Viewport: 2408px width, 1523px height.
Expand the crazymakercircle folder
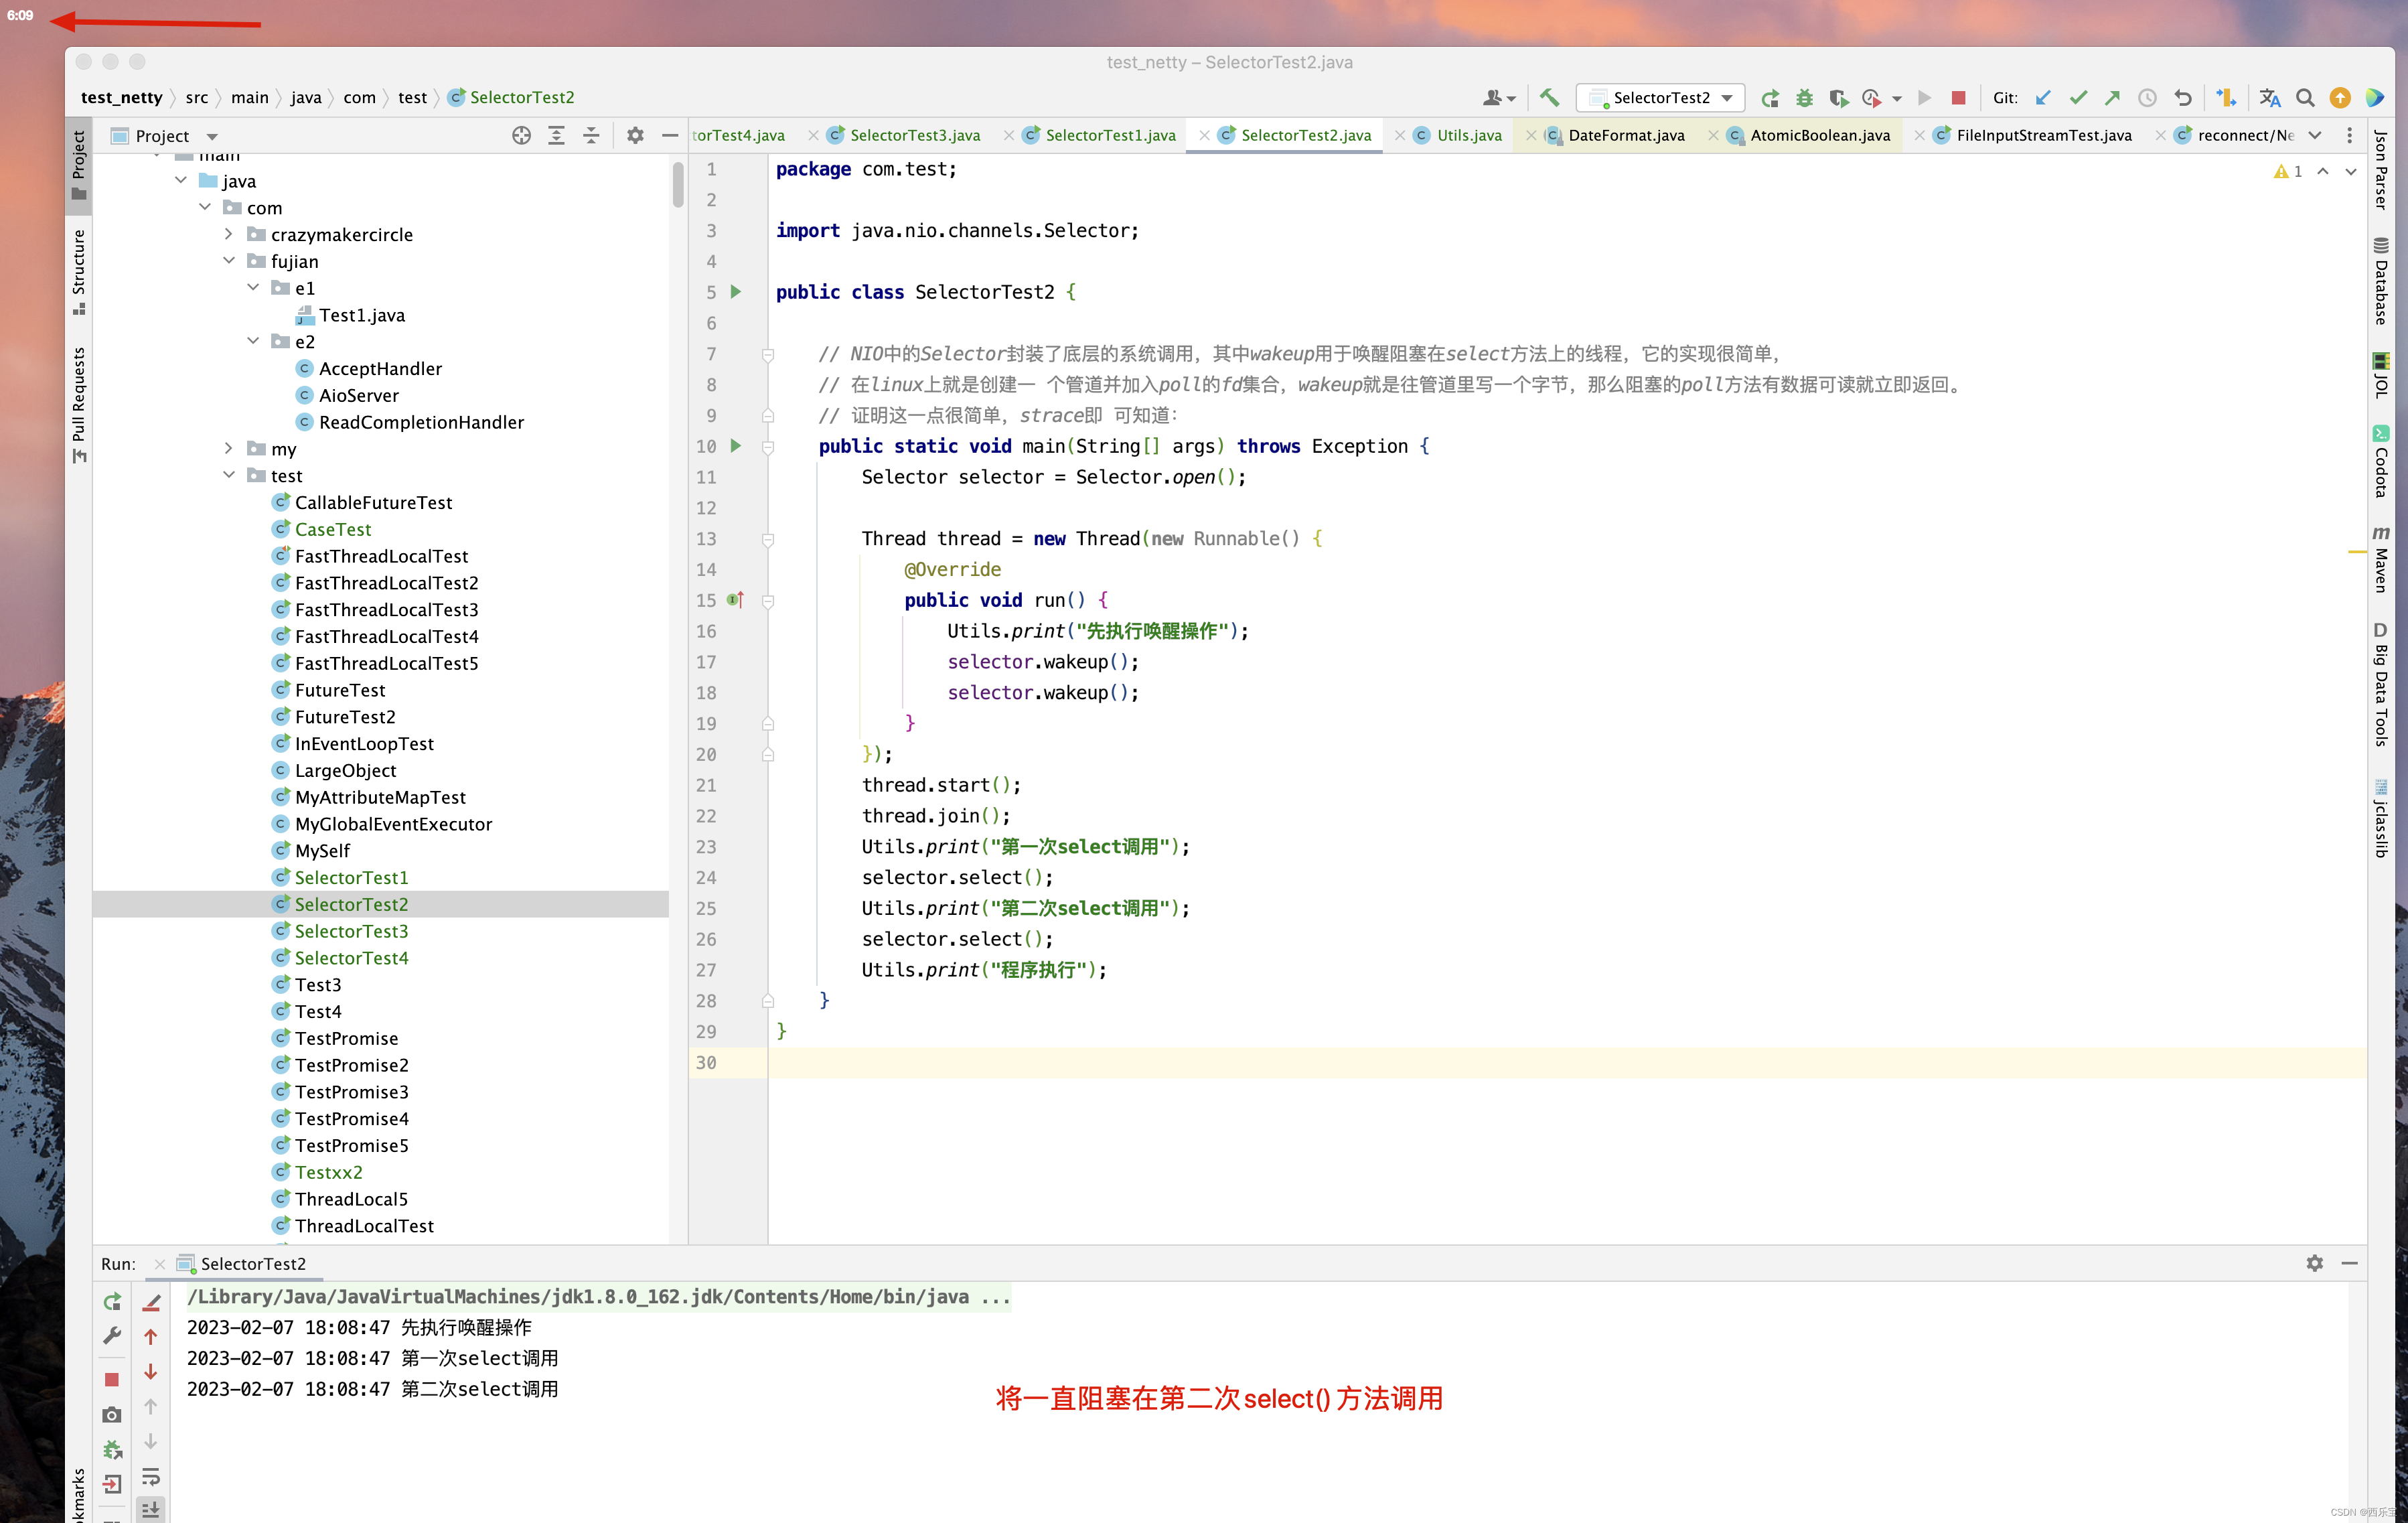click(229, 234)
